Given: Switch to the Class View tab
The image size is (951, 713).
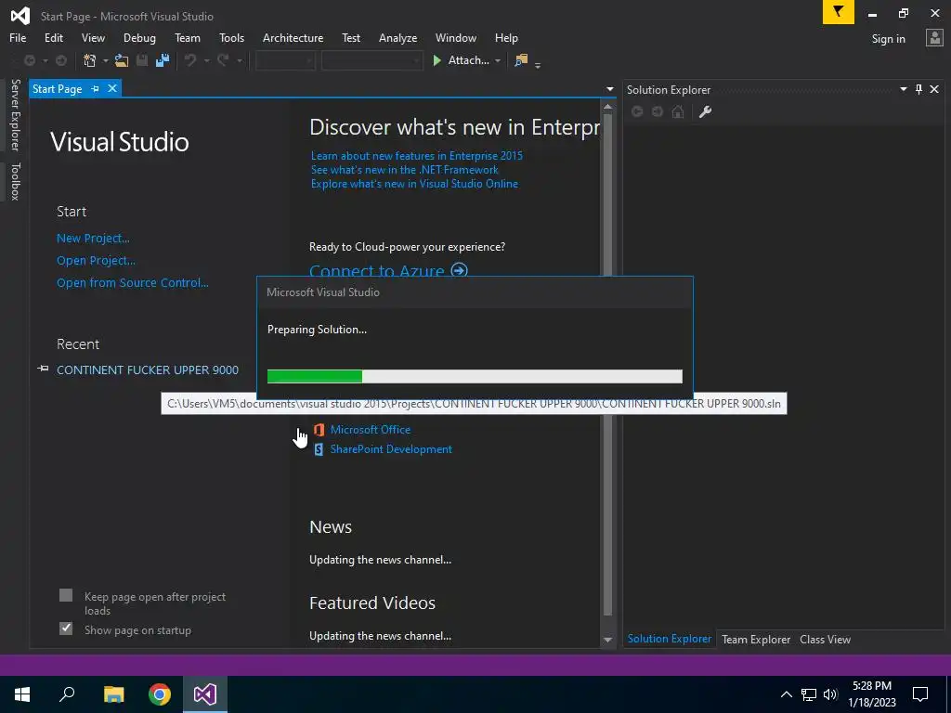Looking at the screenshot, I should 825,639.
